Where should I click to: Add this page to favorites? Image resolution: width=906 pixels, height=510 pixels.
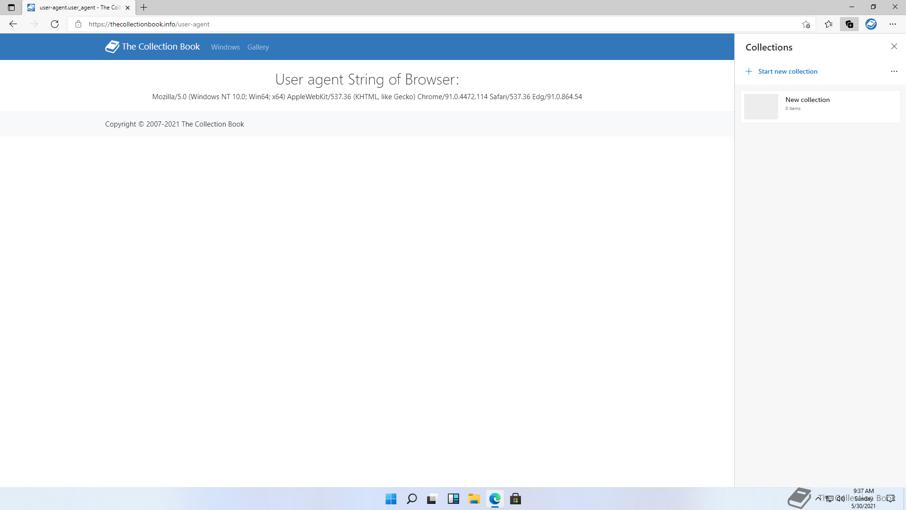pos(806,24)
